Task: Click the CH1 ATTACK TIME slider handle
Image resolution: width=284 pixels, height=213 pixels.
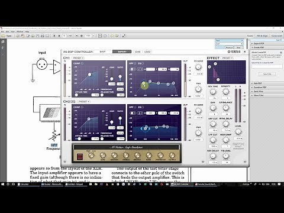Action: [x=76, y=95]
